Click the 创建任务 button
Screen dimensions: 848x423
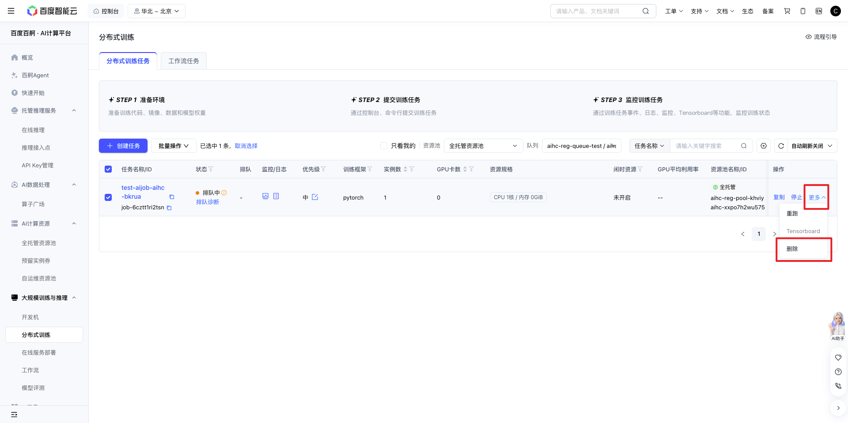click(123, 146)
